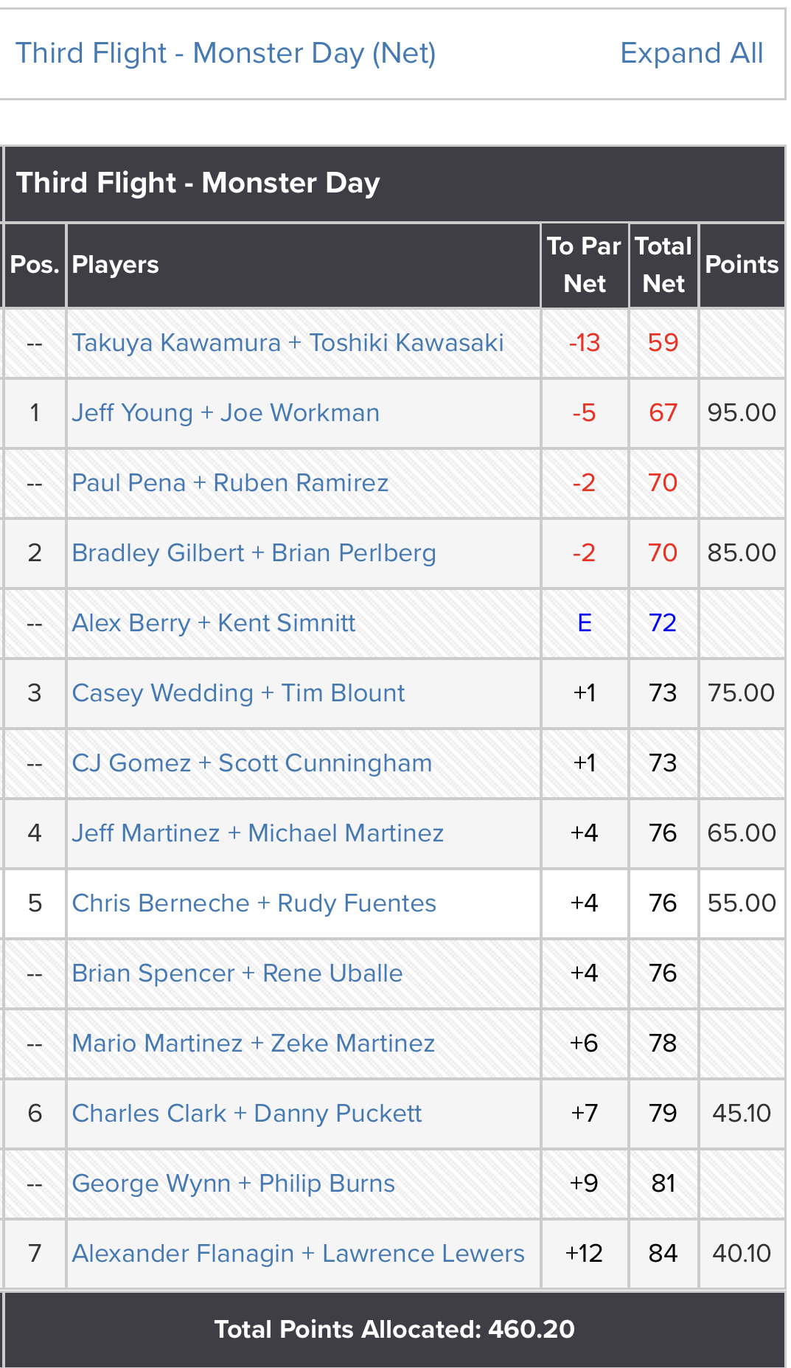Open Third Flight - Monster Day (Net) heading
Image resolution: width=791 pixels, height=1368 pixels.
(x=226, y=53)
